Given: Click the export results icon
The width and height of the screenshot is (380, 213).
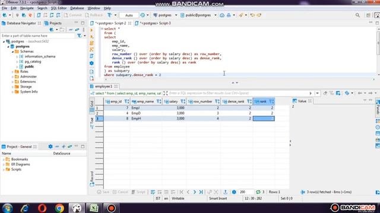Looking at the screenshot, I should pyautogui.click(x=226, y=192).
